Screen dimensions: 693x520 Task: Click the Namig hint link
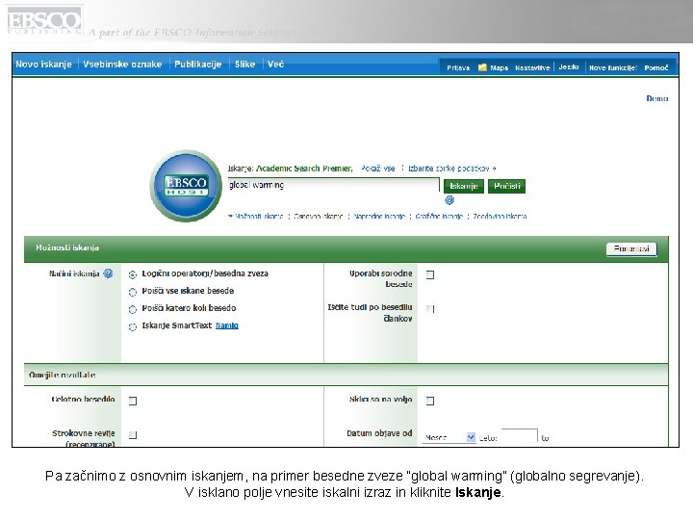(x=227, y=325)
